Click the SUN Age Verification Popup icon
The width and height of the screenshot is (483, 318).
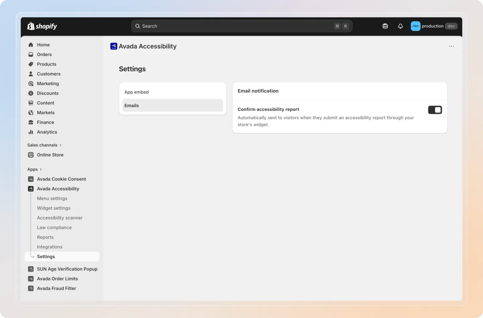[31, 269]
